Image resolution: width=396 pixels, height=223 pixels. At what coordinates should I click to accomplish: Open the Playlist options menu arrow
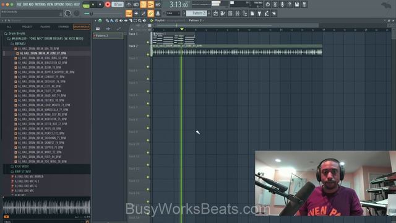click(95, 20)
